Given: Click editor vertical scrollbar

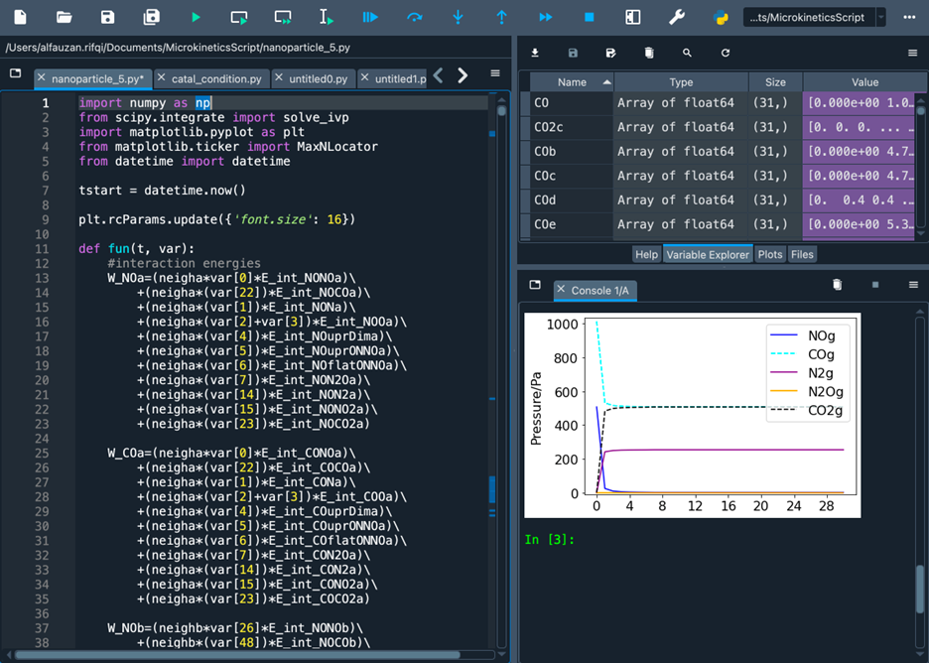Looking at the screenshot, I should [501, 111].
